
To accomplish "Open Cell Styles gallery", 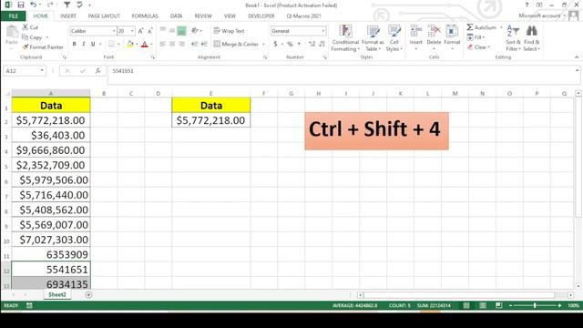I will point(394,38).
